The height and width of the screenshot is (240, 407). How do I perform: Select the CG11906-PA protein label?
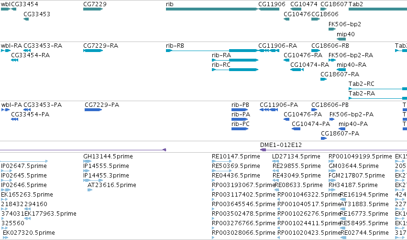279,105
